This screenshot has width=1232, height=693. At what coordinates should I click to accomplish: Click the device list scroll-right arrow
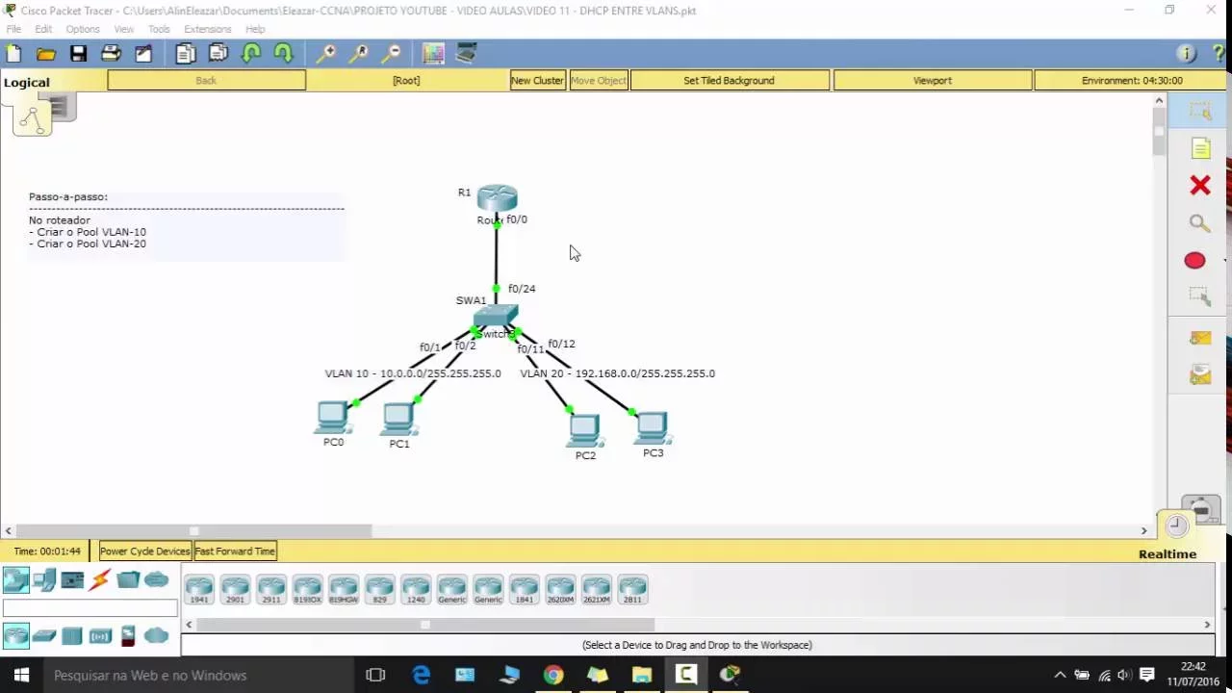1207,625
